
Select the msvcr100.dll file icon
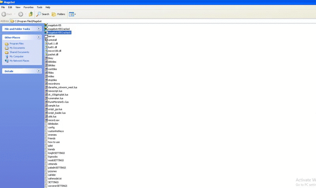point(46,51)
